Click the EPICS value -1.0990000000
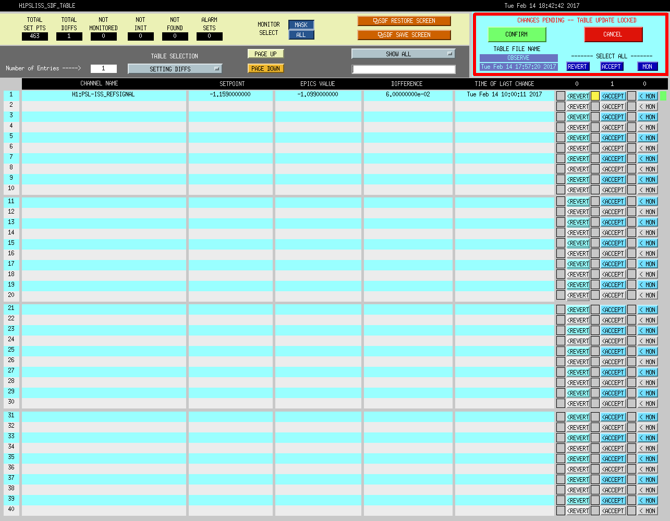The height and width of the screenshot is (521, 670). tap(318, 94)
